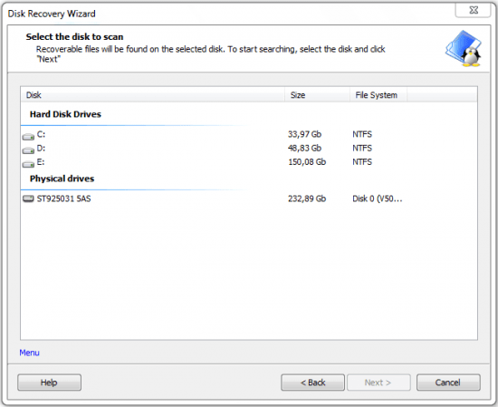Click the Help button

pyautogui.click(x=49, y=383)
